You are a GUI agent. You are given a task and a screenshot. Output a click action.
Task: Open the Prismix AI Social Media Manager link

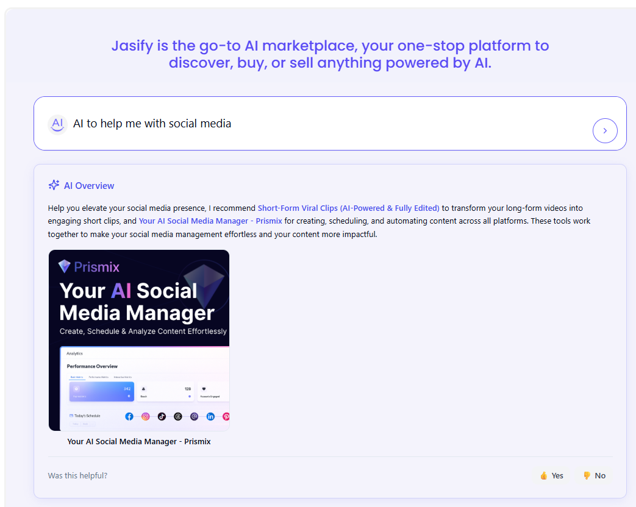210,221
